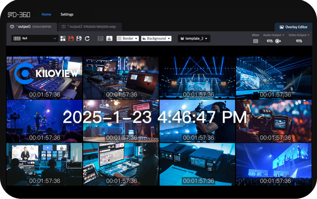Expand the Background dropdown
The width and height of the screenshot is (317, 199).
click(156, 38)
